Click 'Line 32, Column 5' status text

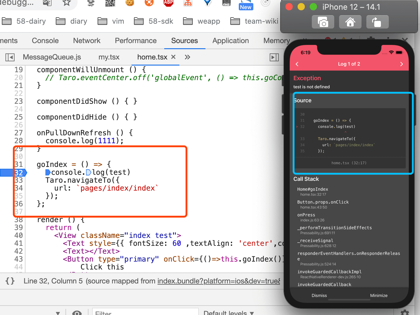pos(53,281)
